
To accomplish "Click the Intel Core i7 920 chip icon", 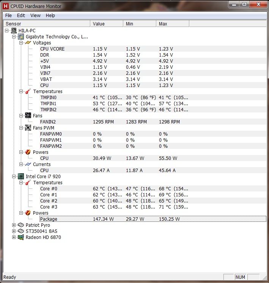I will click(21, 176).
